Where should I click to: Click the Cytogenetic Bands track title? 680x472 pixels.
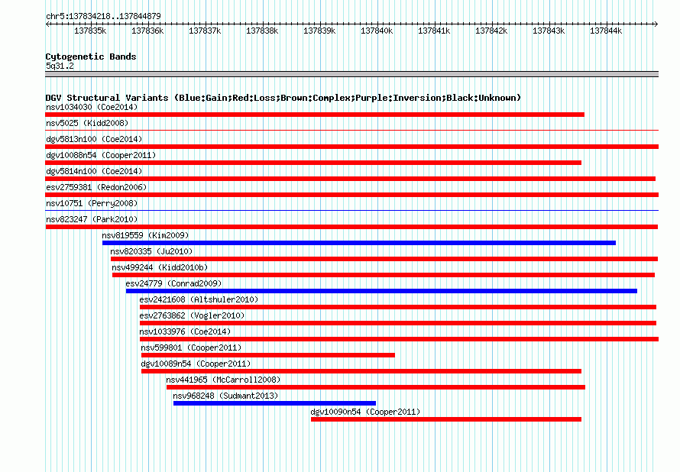(91, 57)
